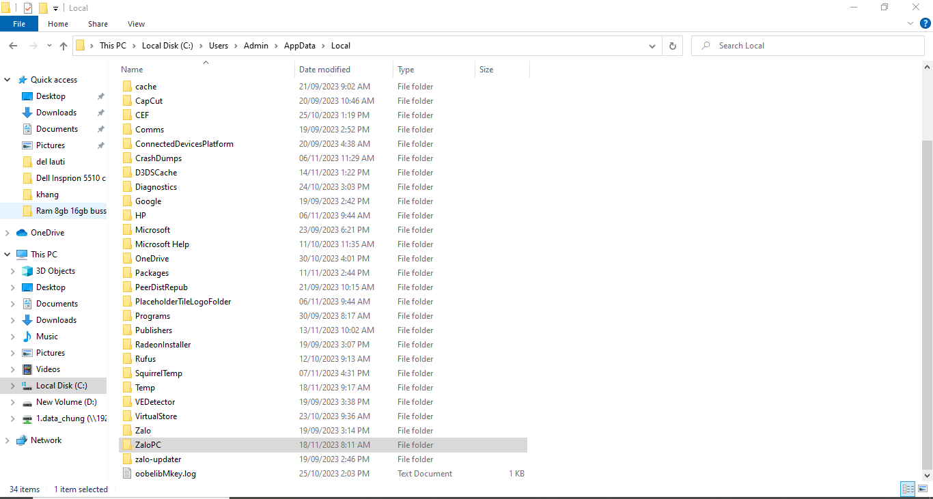933x499 pixels.
Task: Open the recent locations dropdown arrow
Action: [49, 46]
